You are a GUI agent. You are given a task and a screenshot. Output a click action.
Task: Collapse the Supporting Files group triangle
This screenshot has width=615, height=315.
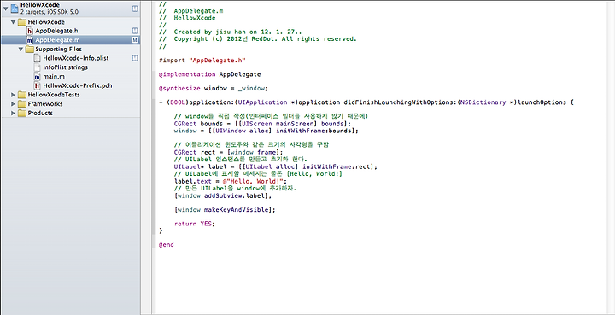(x=20, y=50)
